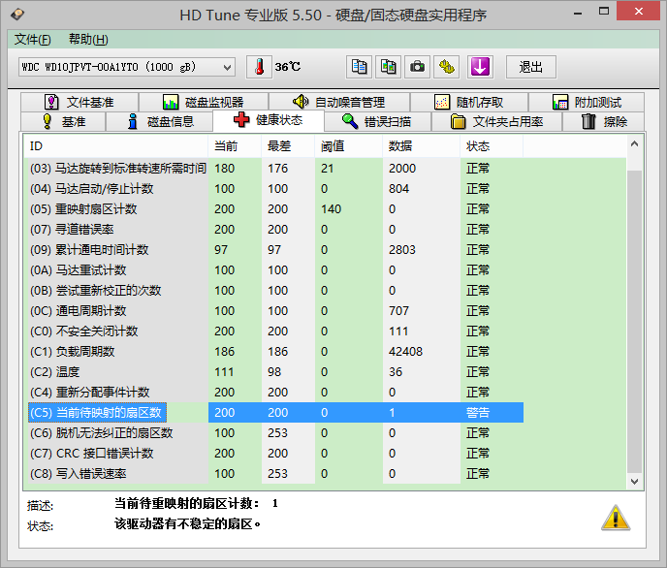This screenshot has height=568, width=667.
Task: Switch to the 文件基准 tab
Action: [79, 103]
